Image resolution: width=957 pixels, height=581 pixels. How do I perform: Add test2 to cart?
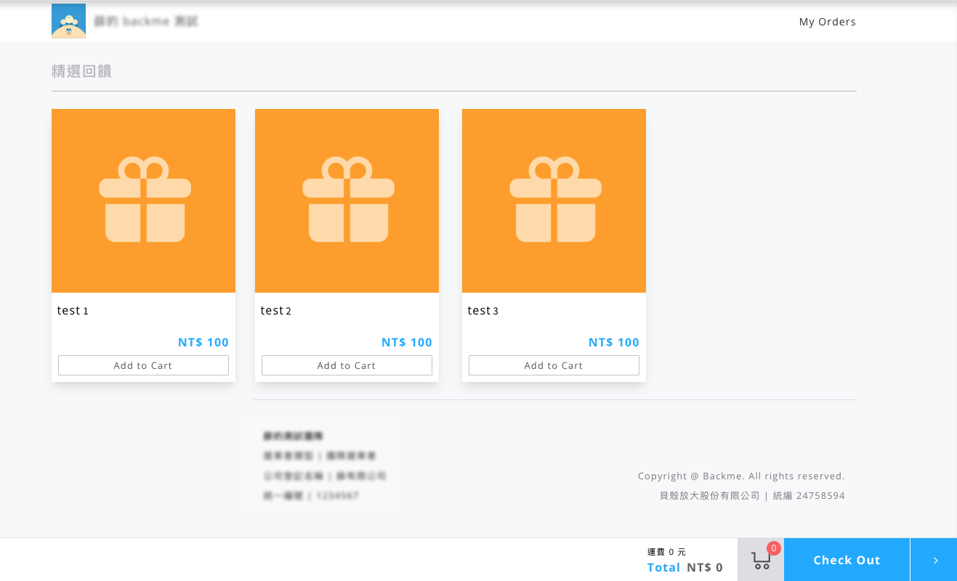click(347, 365)
